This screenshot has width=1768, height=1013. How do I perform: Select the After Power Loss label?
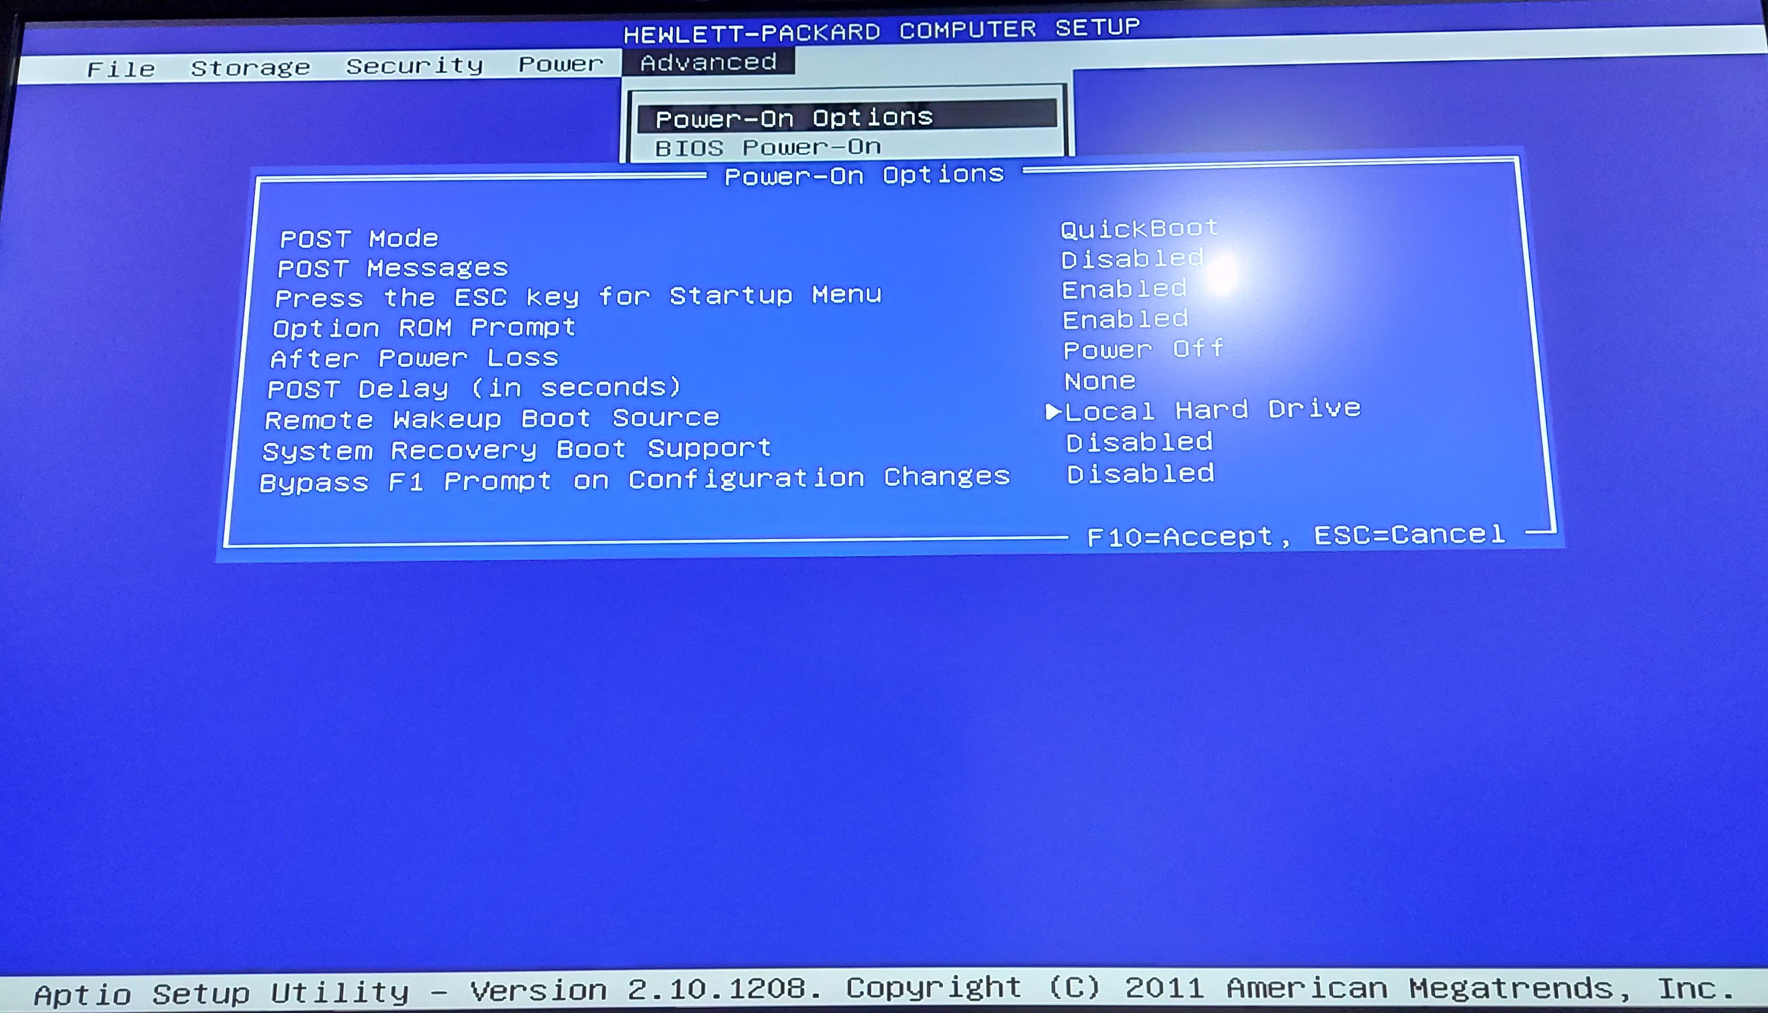point(414,358)
